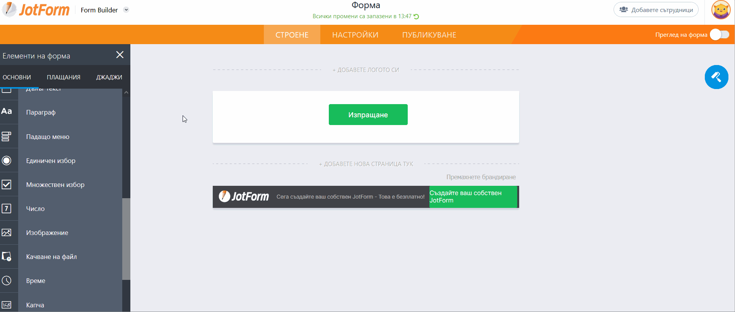735x312 pixels.
Task: Open the blue form designer paint roller
Action: (716, 77)
